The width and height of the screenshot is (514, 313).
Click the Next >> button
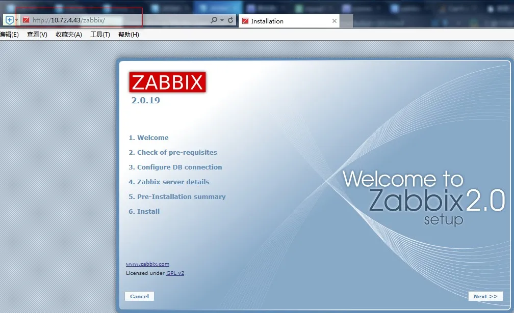point(485,296)
